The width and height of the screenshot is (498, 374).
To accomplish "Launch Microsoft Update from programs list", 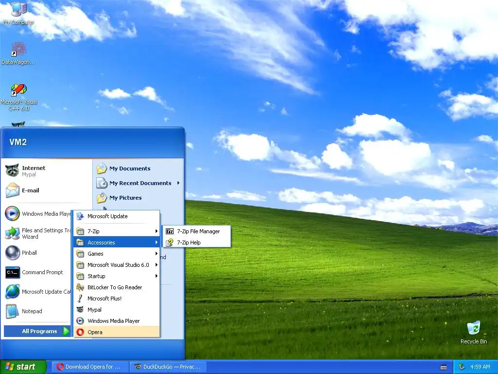I will click(117, 216).
